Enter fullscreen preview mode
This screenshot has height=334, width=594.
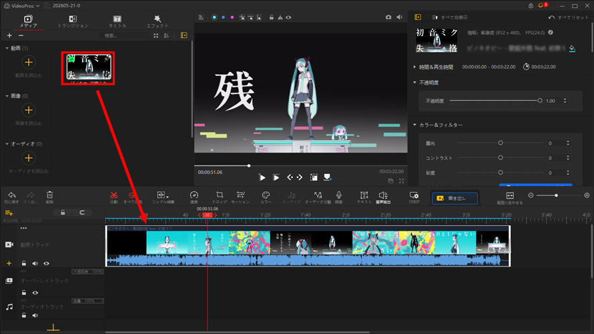[x=401, y=181]
